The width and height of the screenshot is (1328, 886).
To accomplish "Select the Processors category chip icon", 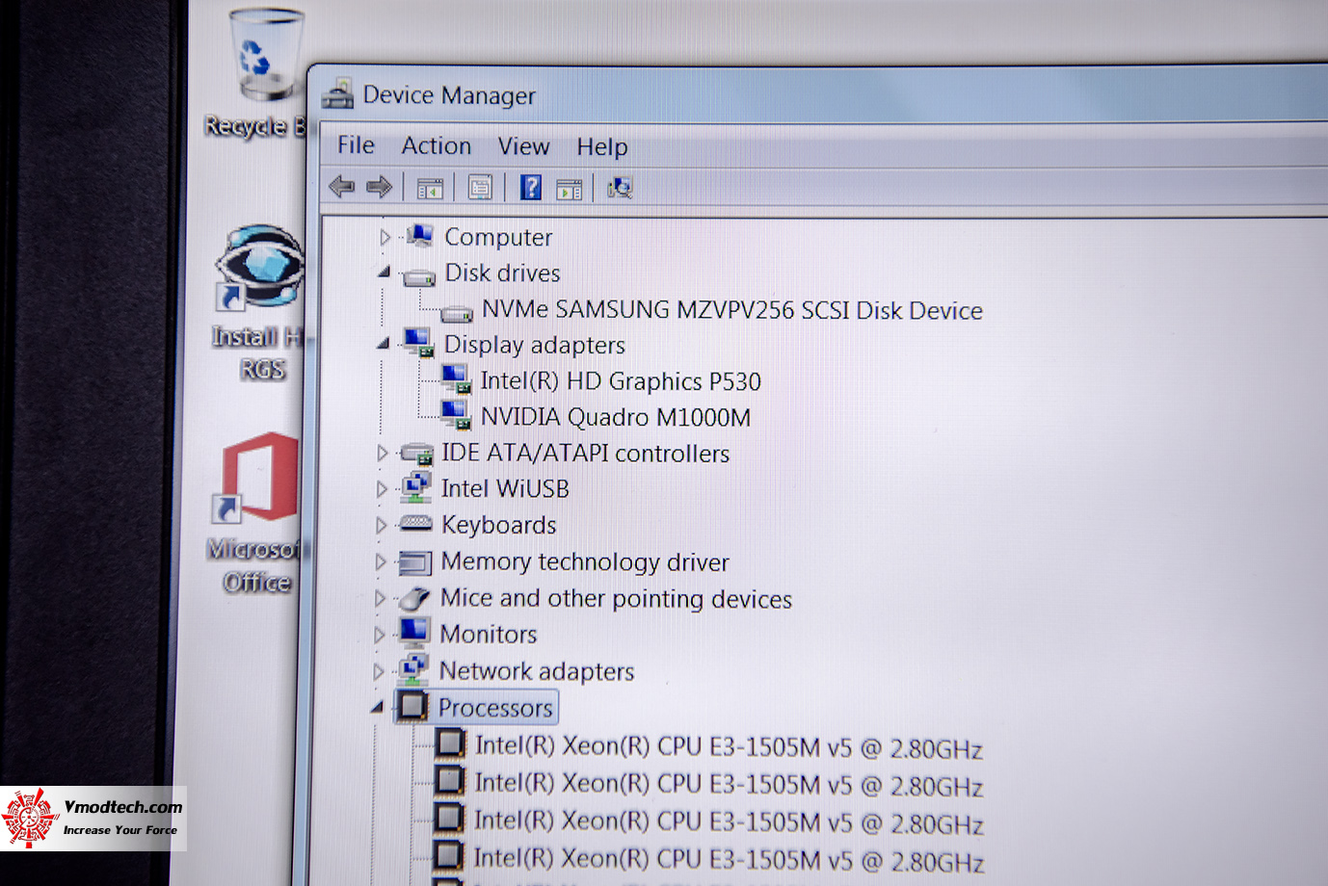I will point(412,706).
